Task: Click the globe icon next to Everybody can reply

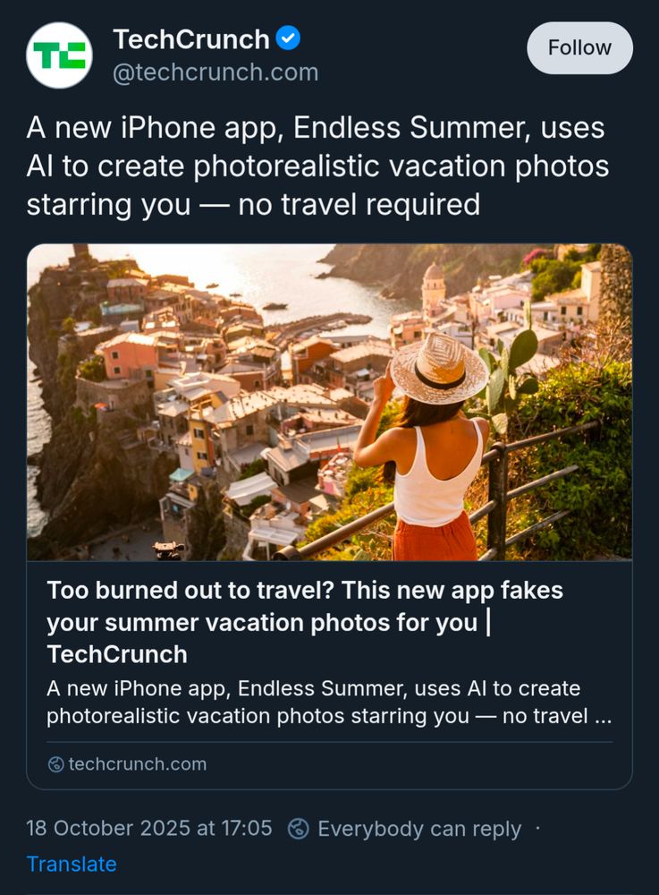Action: click(296, 829)
